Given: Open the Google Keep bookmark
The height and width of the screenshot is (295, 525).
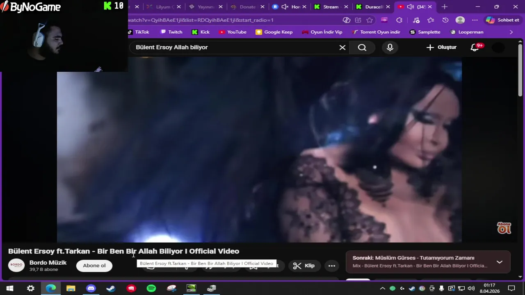Looking at the screenshot, I should (x=274, y=32).
